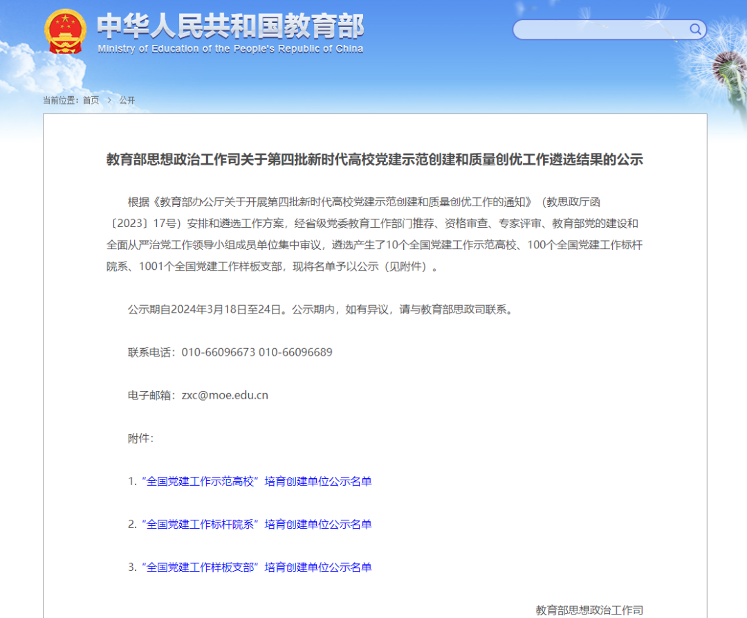Click the article headline about 党建示范创建

pyautogui.click(x=374, y=160)
